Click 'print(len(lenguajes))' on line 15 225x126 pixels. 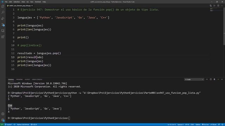34,65
